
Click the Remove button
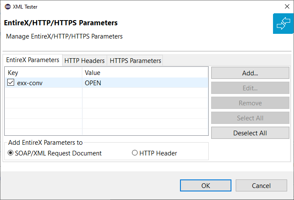point(250,103)
